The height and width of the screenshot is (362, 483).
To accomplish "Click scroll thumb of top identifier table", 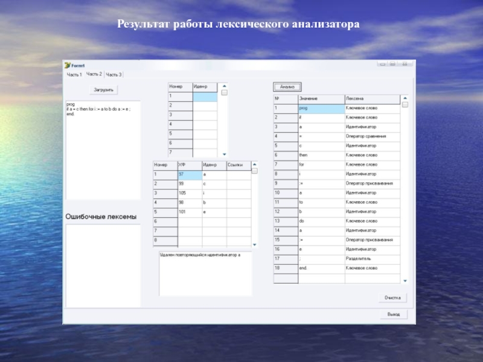I will (224, 93).
